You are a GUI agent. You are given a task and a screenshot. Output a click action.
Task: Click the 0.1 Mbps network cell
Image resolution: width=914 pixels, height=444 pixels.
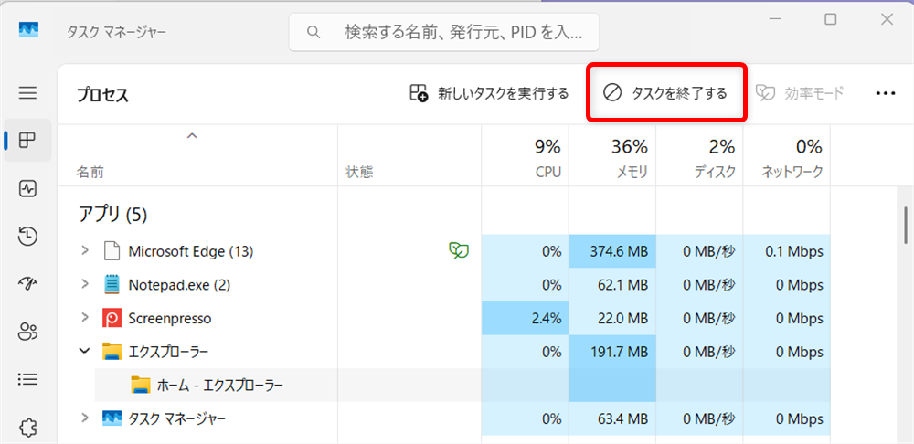(x=787, y=252)
